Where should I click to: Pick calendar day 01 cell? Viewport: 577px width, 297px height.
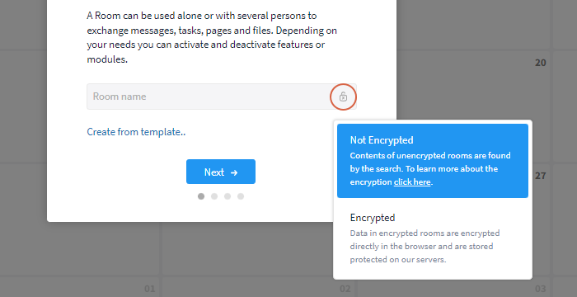[150, 289]
